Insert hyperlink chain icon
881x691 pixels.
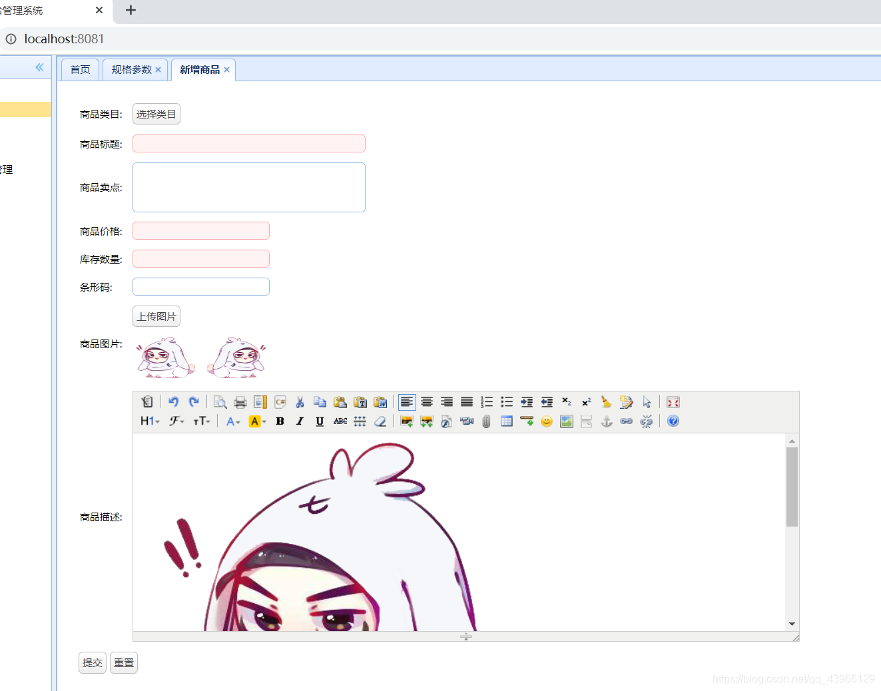pyautogui.click(x=627, y=421)
